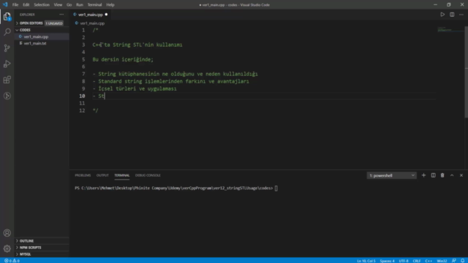This screenshot has height=263, width=468.
Task: Click the line "- İçsel türleri ve uygulaması"
Action: point(135,88)
